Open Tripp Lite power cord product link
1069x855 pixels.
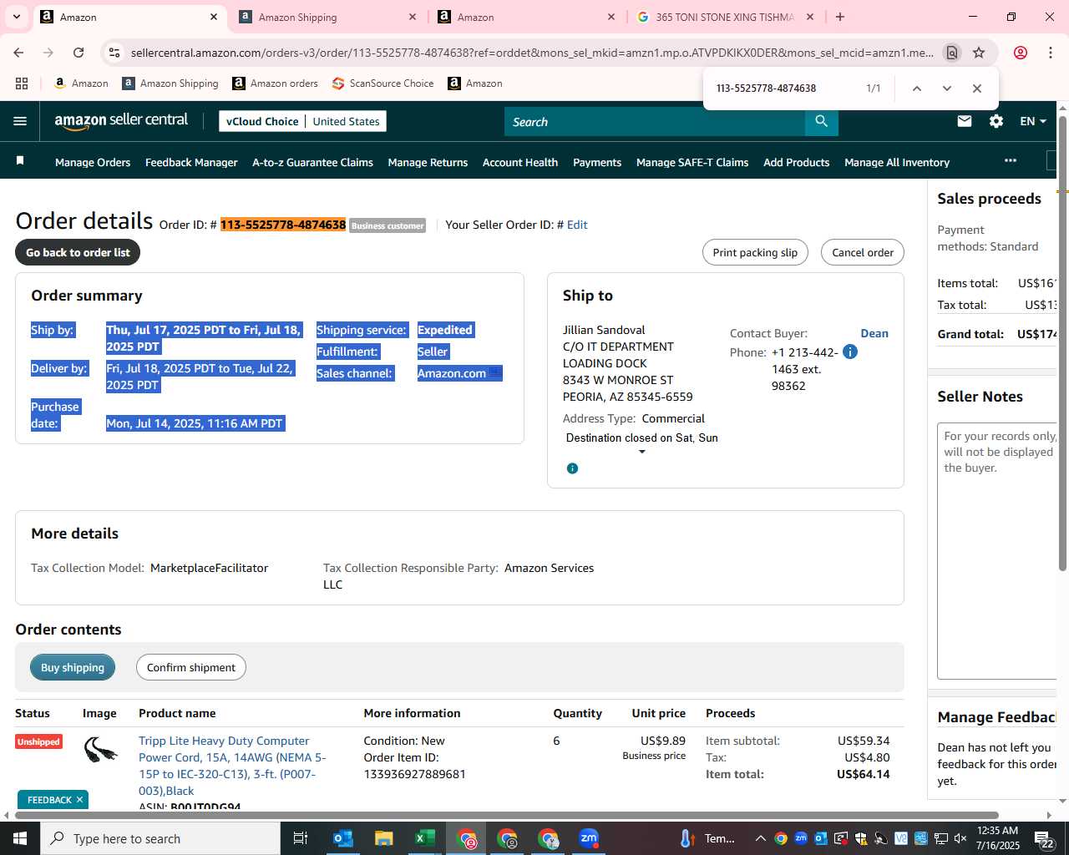tap(232, 766)
